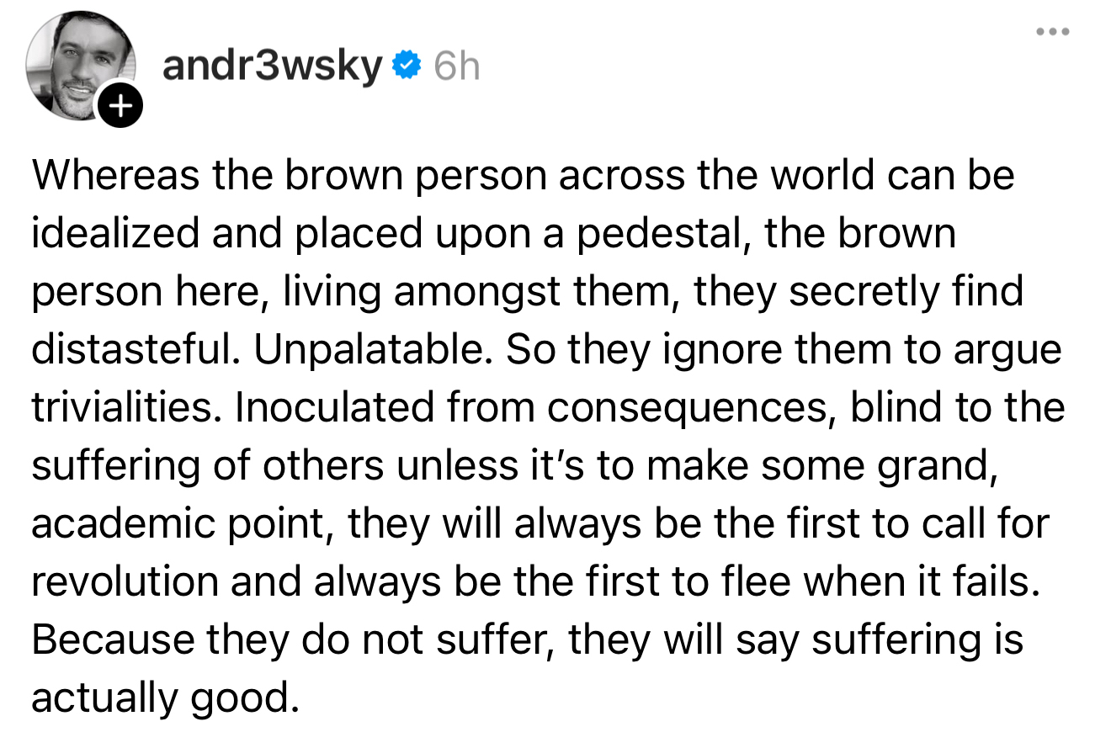Open the andr3wsky username link

272,66
